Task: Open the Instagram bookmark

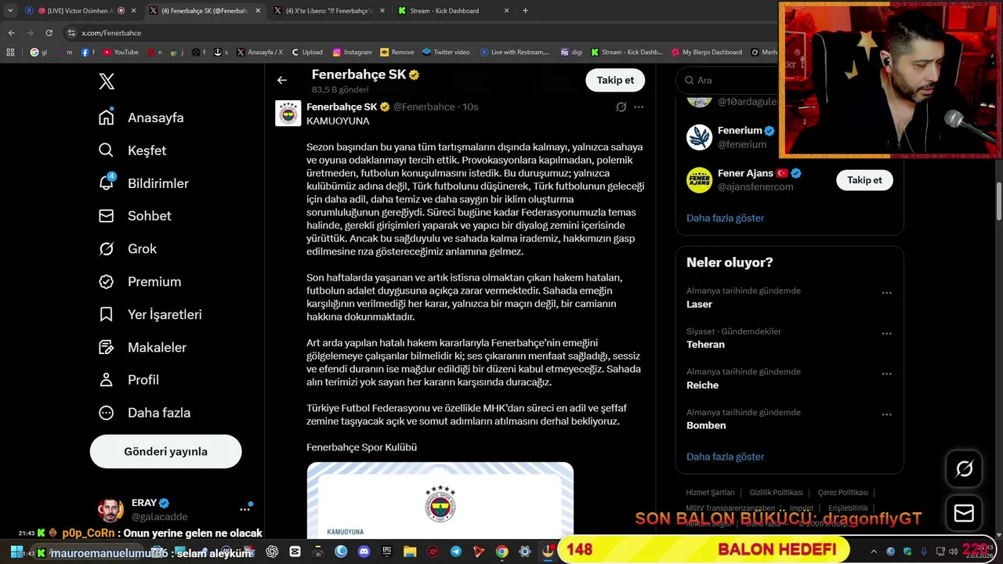Action: point(352,52)
